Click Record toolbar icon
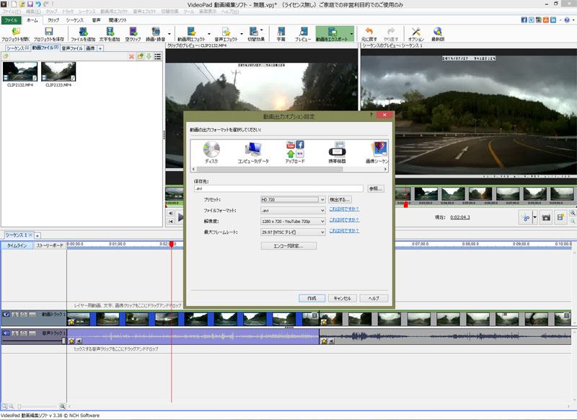This screenshot has height=420, width=577. [x=155, y=34]
